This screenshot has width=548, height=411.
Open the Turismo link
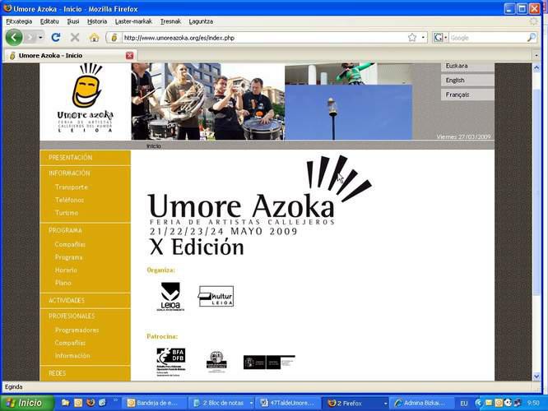click(67, 213)
